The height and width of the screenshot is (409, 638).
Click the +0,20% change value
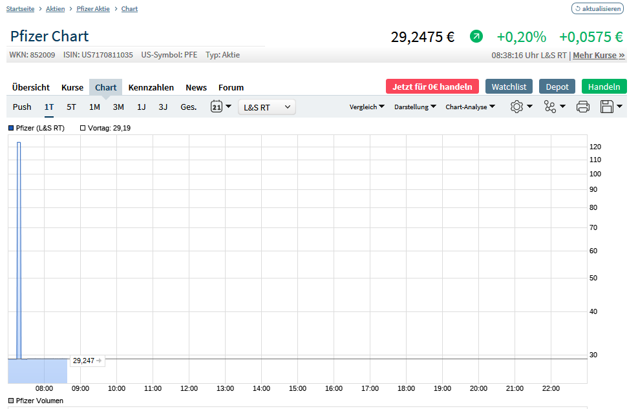521,37
